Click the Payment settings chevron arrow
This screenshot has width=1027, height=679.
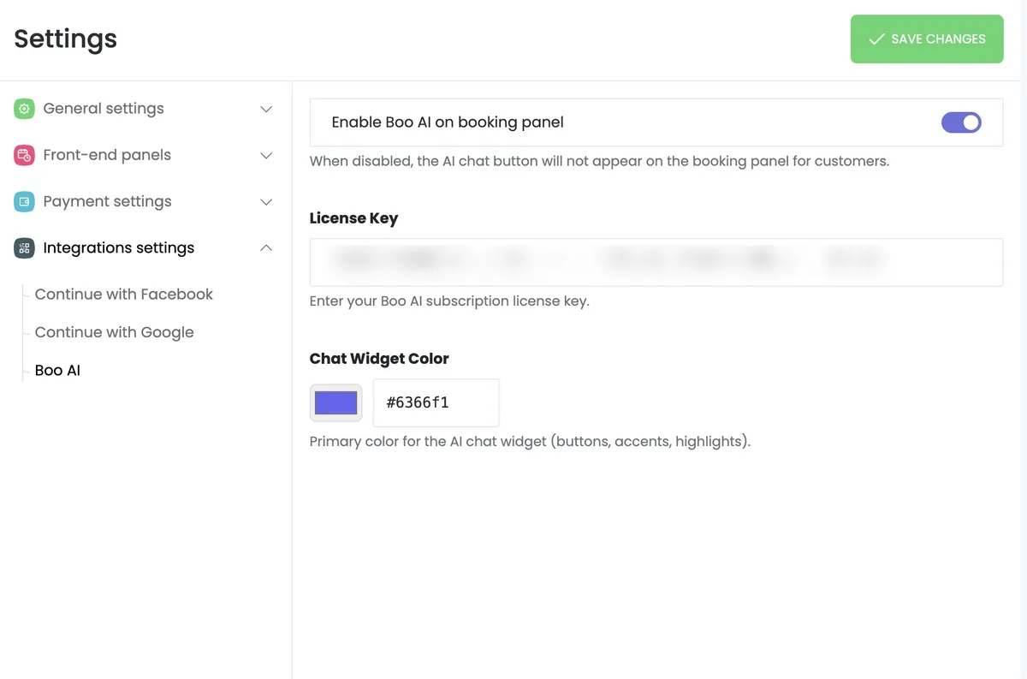[x=266, y=202]
